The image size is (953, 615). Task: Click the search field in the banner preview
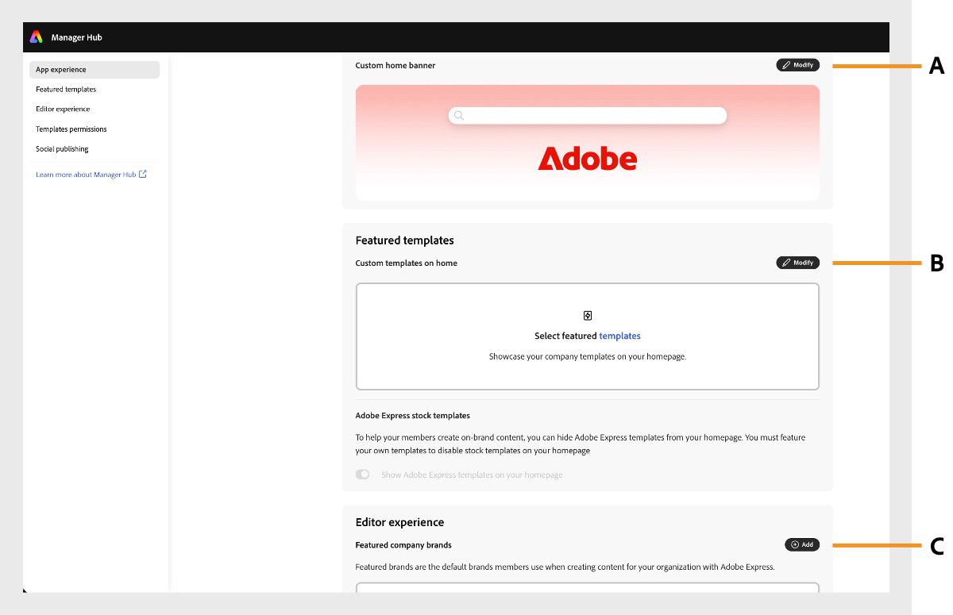(588, 116)
